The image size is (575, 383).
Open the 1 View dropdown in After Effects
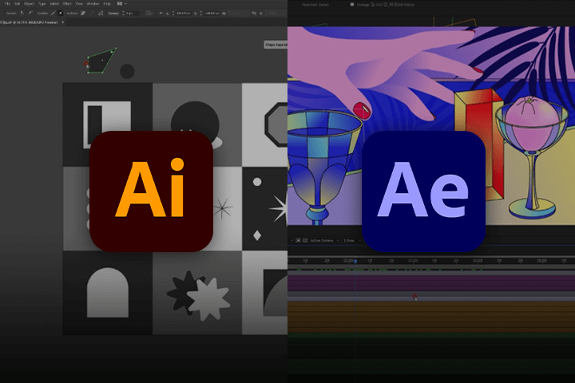pyautogui.click(x=351, y=240)
